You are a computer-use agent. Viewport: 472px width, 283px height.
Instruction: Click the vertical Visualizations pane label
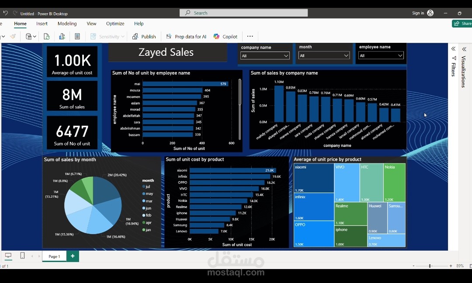[x=464, y=72]
